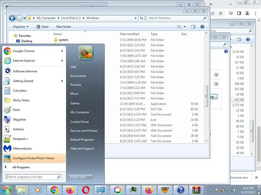Open Sticky Notes
The image size is (261, 195).
point(34,100)
